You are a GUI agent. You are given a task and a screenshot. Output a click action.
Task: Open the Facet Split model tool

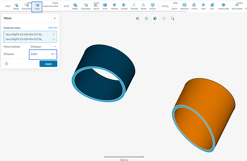tap(184, 6)
